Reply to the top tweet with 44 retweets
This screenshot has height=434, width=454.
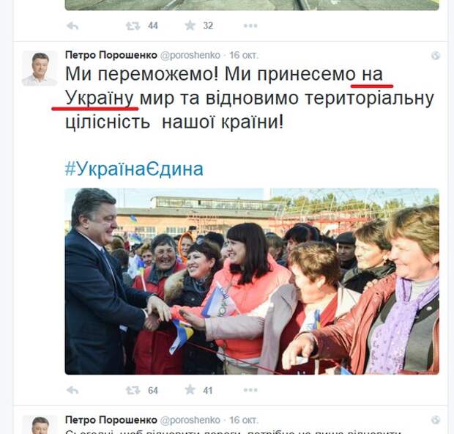[72, 26]
